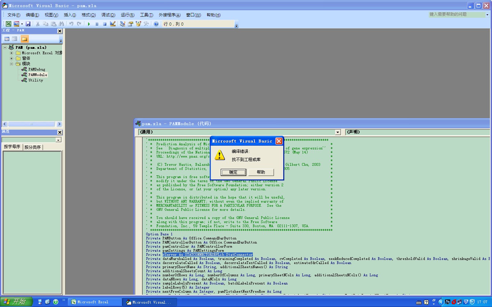Open the 编辑 (Edit) menu
Image resolution: width=492 pixels, height=307 pixels.
tap(32, 15)
